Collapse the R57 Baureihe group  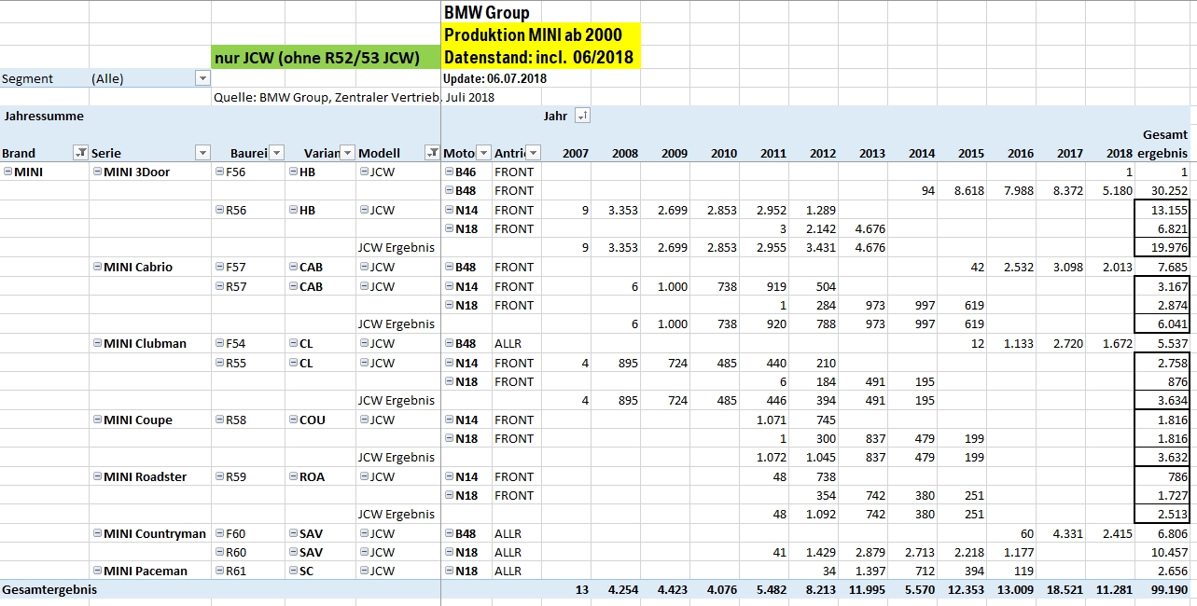(219, 286)
